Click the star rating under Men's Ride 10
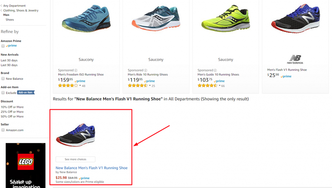This screenshot has height=188, width=332. (138, 86)
